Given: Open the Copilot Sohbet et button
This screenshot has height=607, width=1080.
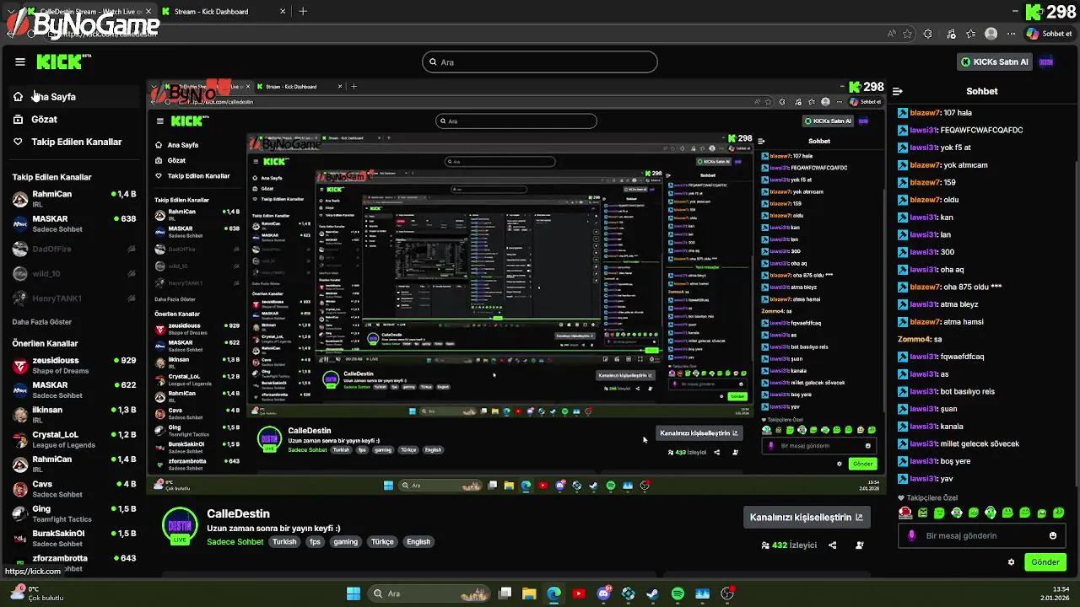Looking at the screenshot, I should pos(1050,34).
